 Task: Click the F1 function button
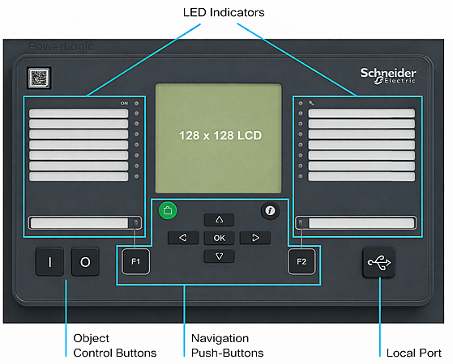point(136,261)
